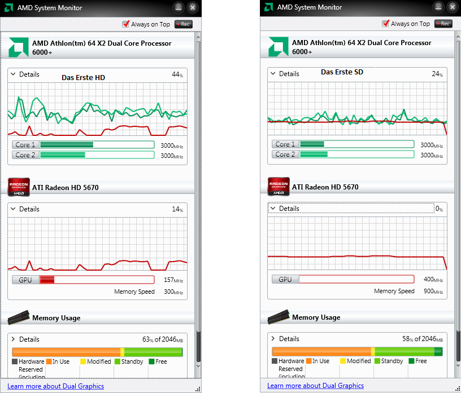
Task: Click the 44% CPU usage value
Action: [177, 74]
